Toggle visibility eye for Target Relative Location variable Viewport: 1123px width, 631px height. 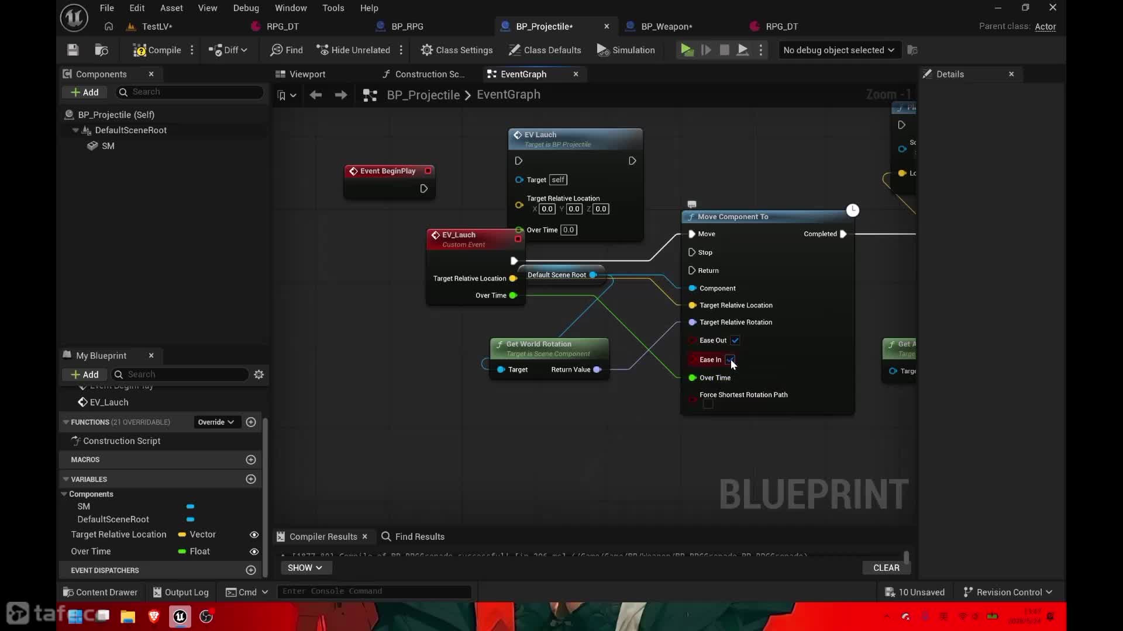coord(254,535)
